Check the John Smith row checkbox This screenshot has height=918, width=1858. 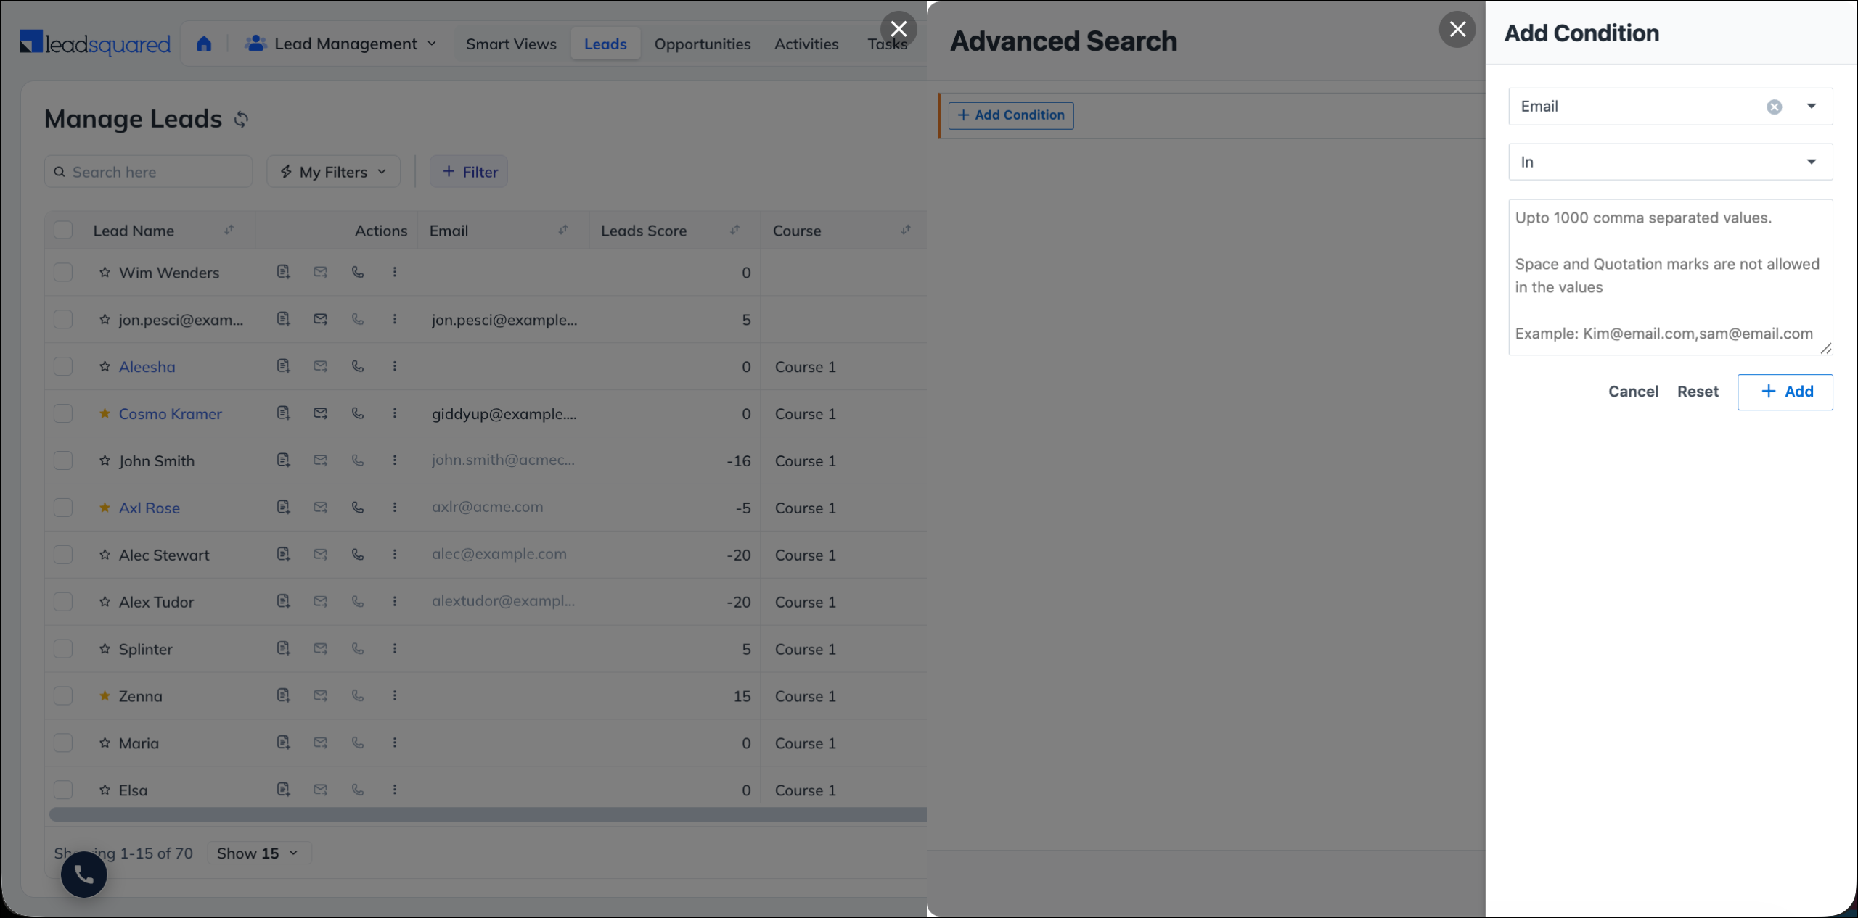[x=63, y=460]
